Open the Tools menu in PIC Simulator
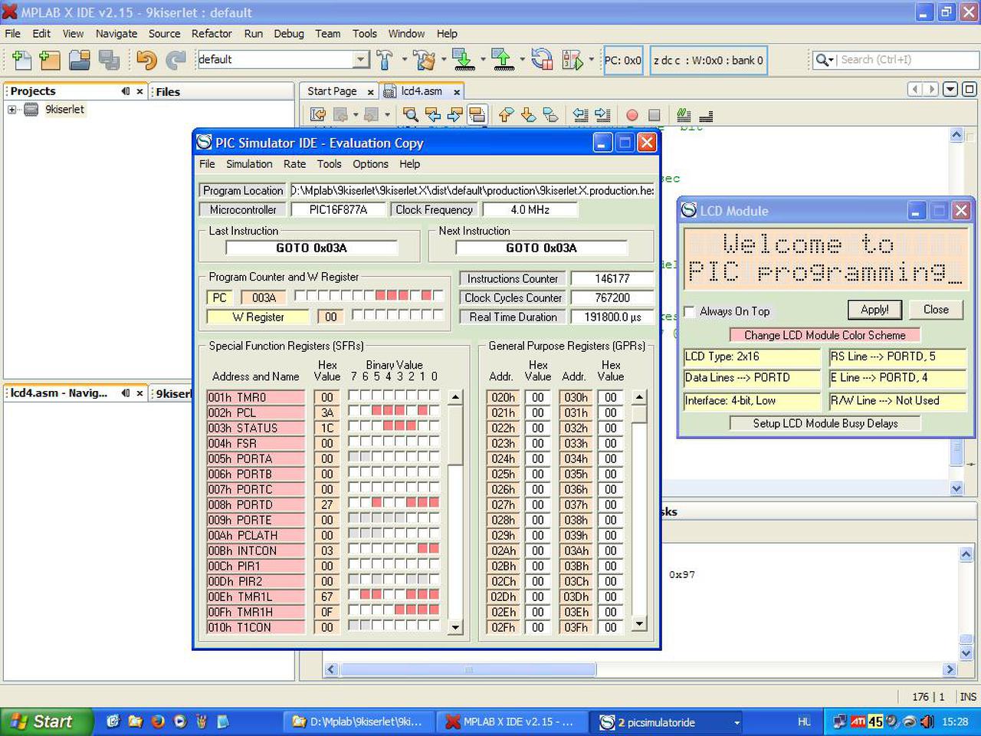 pyautogui.click(x=330, y=164)
